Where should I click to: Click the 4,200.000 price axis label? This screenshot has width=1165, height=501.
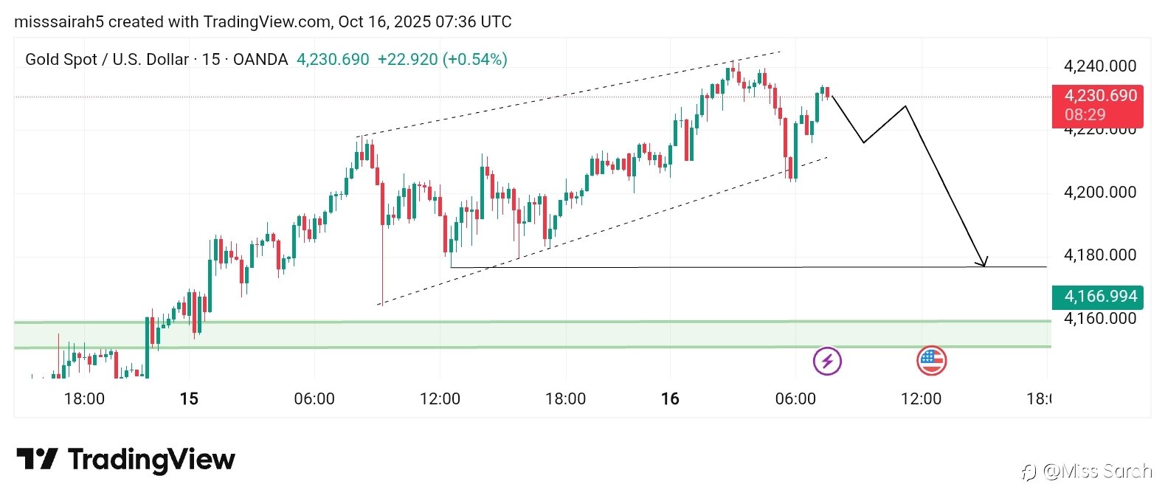coord(1099,193)
